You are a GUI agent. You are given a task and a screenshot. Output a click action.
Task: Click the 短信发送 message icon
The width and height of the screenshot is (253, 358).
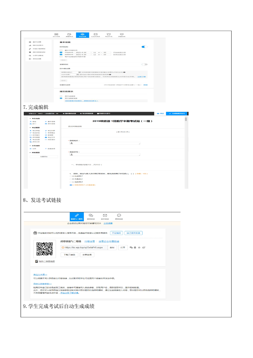[x=119, y=216]
